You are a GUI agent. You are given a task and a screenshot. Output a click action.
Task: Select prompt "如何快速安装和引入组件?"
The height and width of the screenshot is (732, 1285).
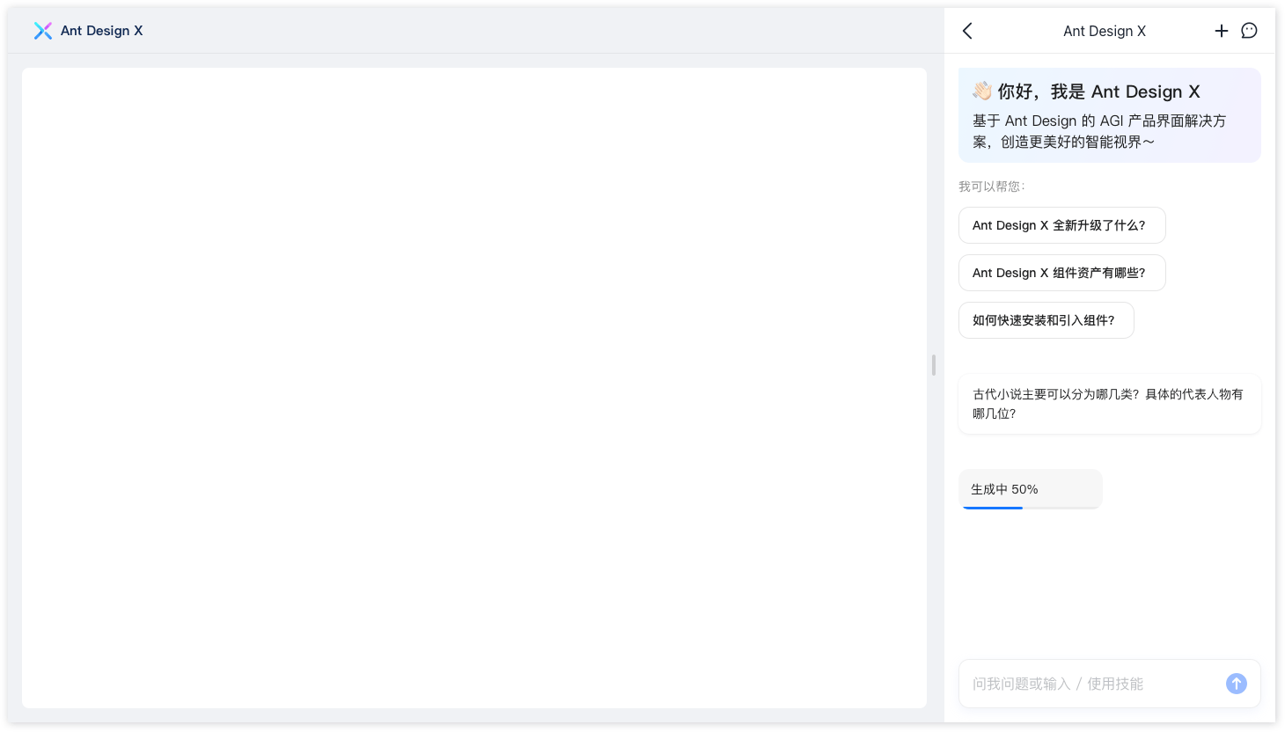pos(1046,320)
